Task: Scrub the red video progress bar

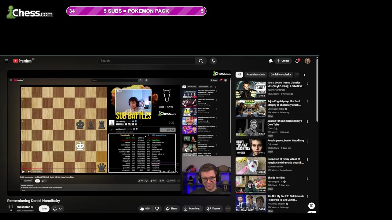Action: tap(32, 168)
